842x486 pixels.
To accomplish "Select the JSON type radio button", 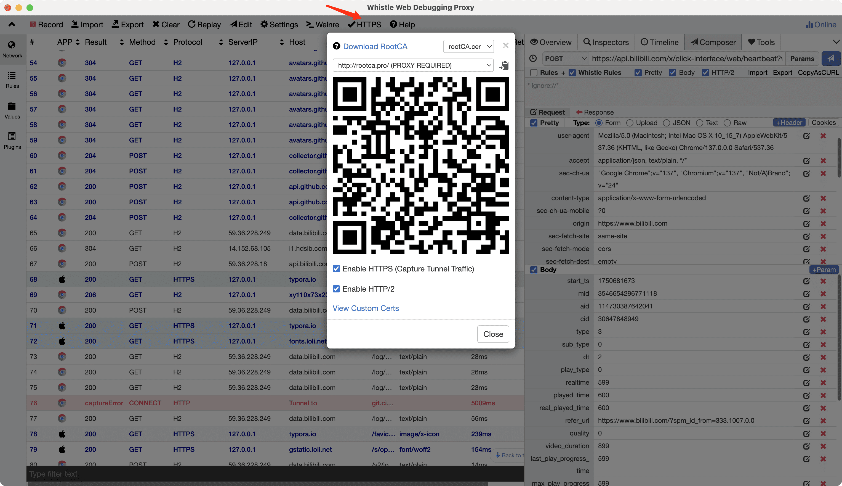I will (666, 123).
